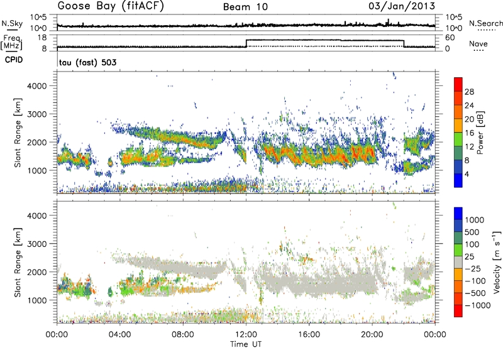Click the '24' power colorbar value
The width and height of the screenshot is (503, 348).
(469, 106)
